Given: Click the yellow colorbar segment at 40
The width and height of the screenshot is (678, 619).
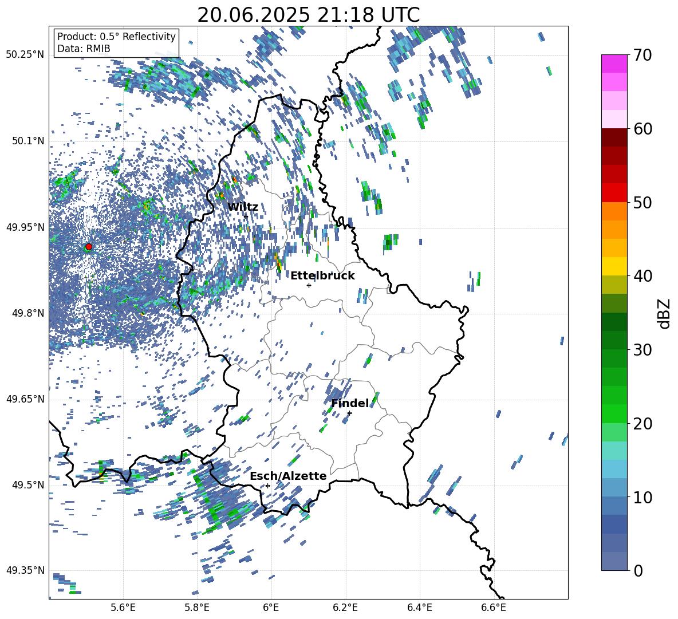Looking at the screenshot, I should (x=614, y=266).
